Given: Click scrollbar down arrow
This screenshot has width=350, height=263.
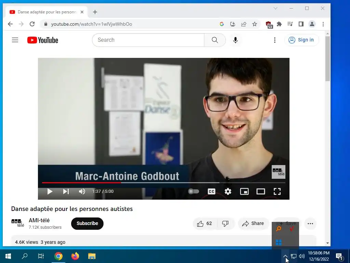Looking at the screenshot, I should click(327, 243).
